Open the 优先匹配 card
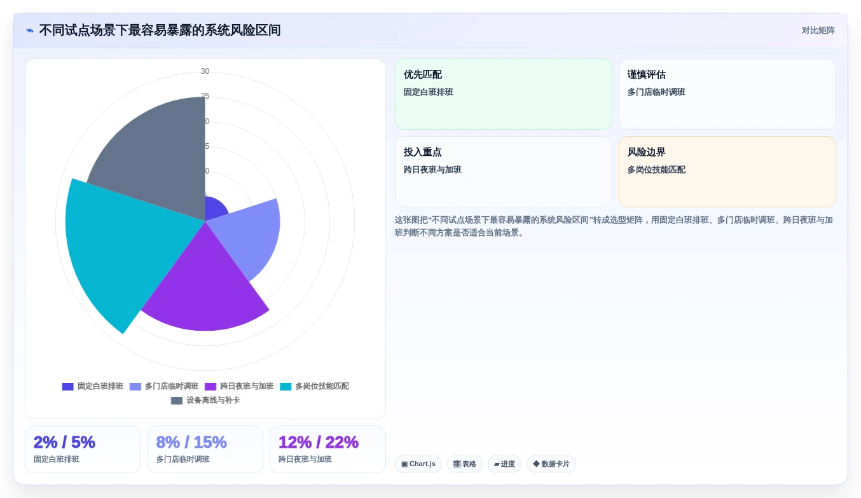861x498 pixels. (503, 94)
